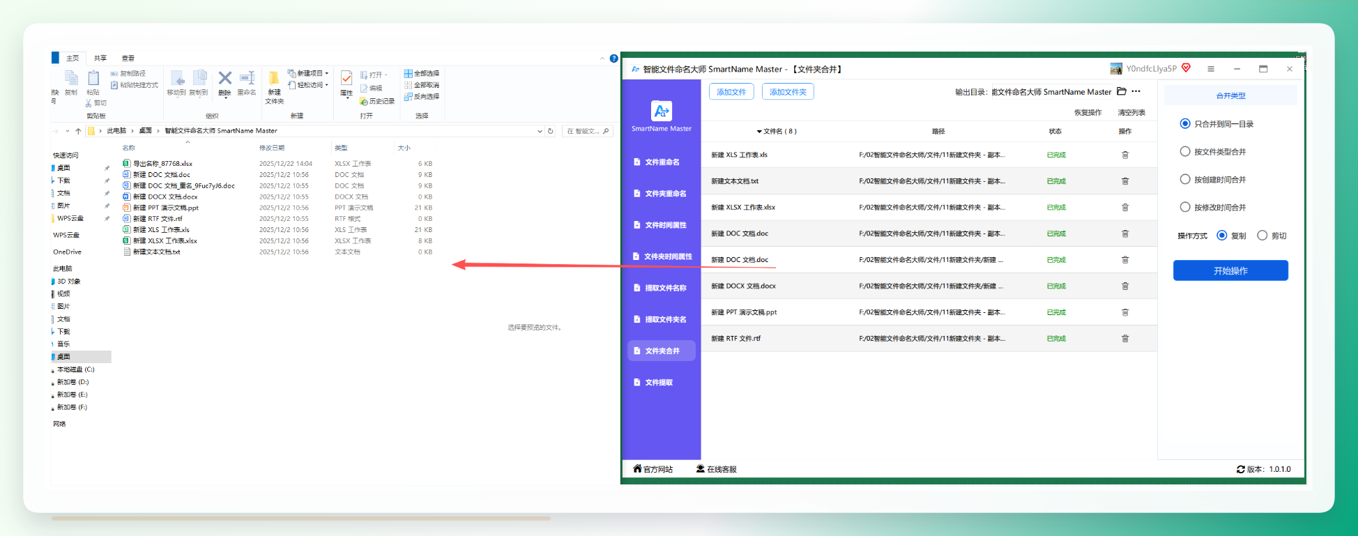
Task: Switch to the 主页 ribbon tab
Action: click(73, 59)
